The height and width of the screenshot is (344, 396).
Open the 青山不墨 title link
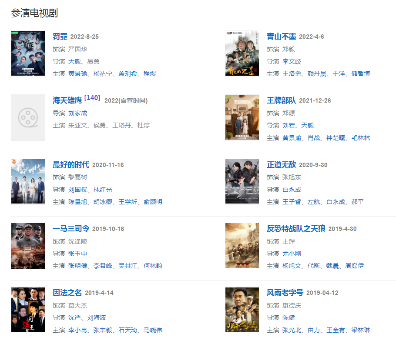281,37
